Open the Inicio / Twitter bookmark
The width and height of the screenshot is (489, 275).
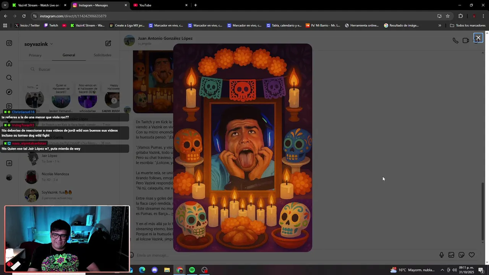coord(27,26)
